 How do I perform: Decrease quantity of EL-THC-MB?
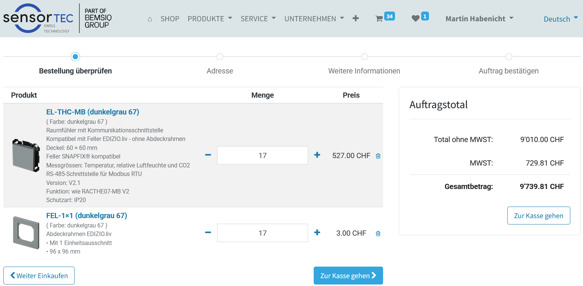[208, 155]
